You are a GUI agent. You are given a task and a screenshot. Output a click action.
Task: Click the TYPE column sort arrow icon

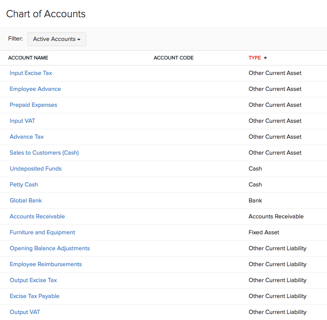pyautogui.click(x=265, y=58)
